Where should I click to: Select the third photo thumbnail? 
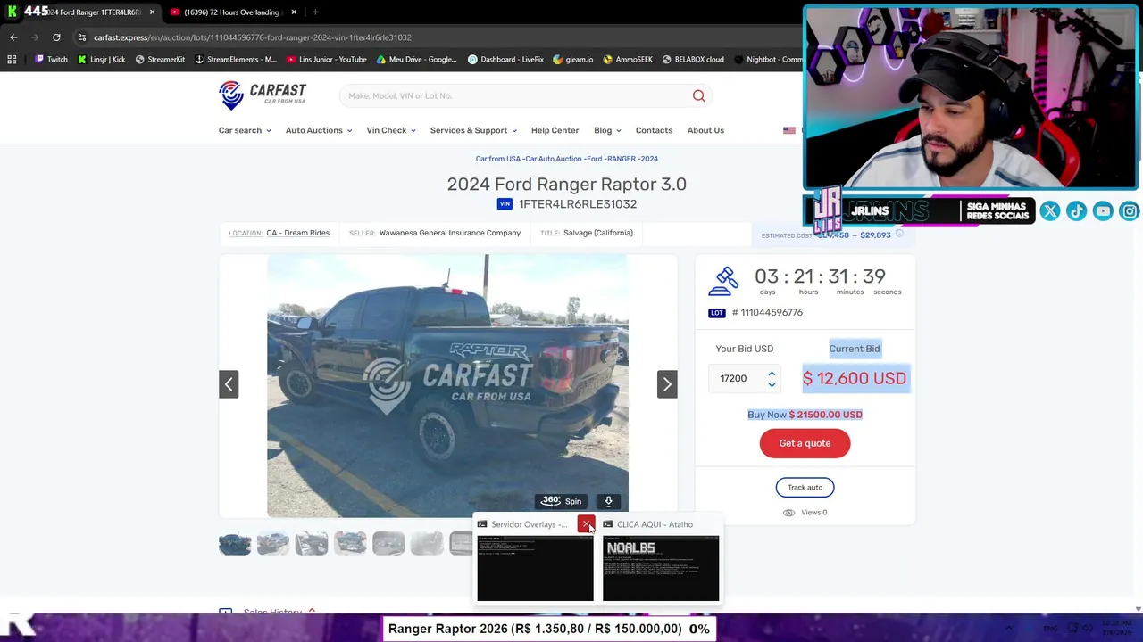point(312,543)
